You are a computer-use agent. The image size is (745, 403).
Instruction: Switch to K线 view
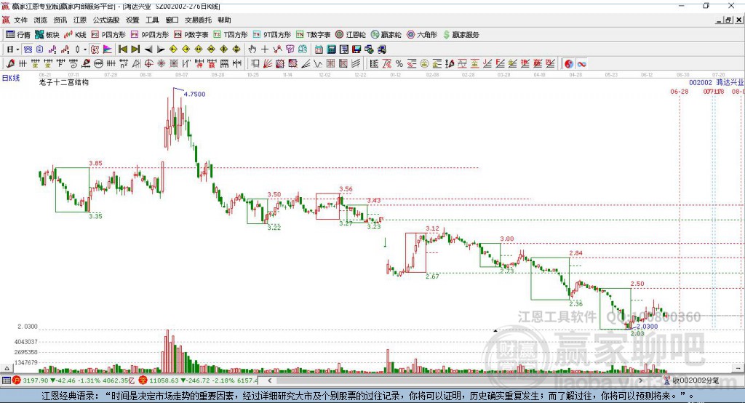(75, 35)
